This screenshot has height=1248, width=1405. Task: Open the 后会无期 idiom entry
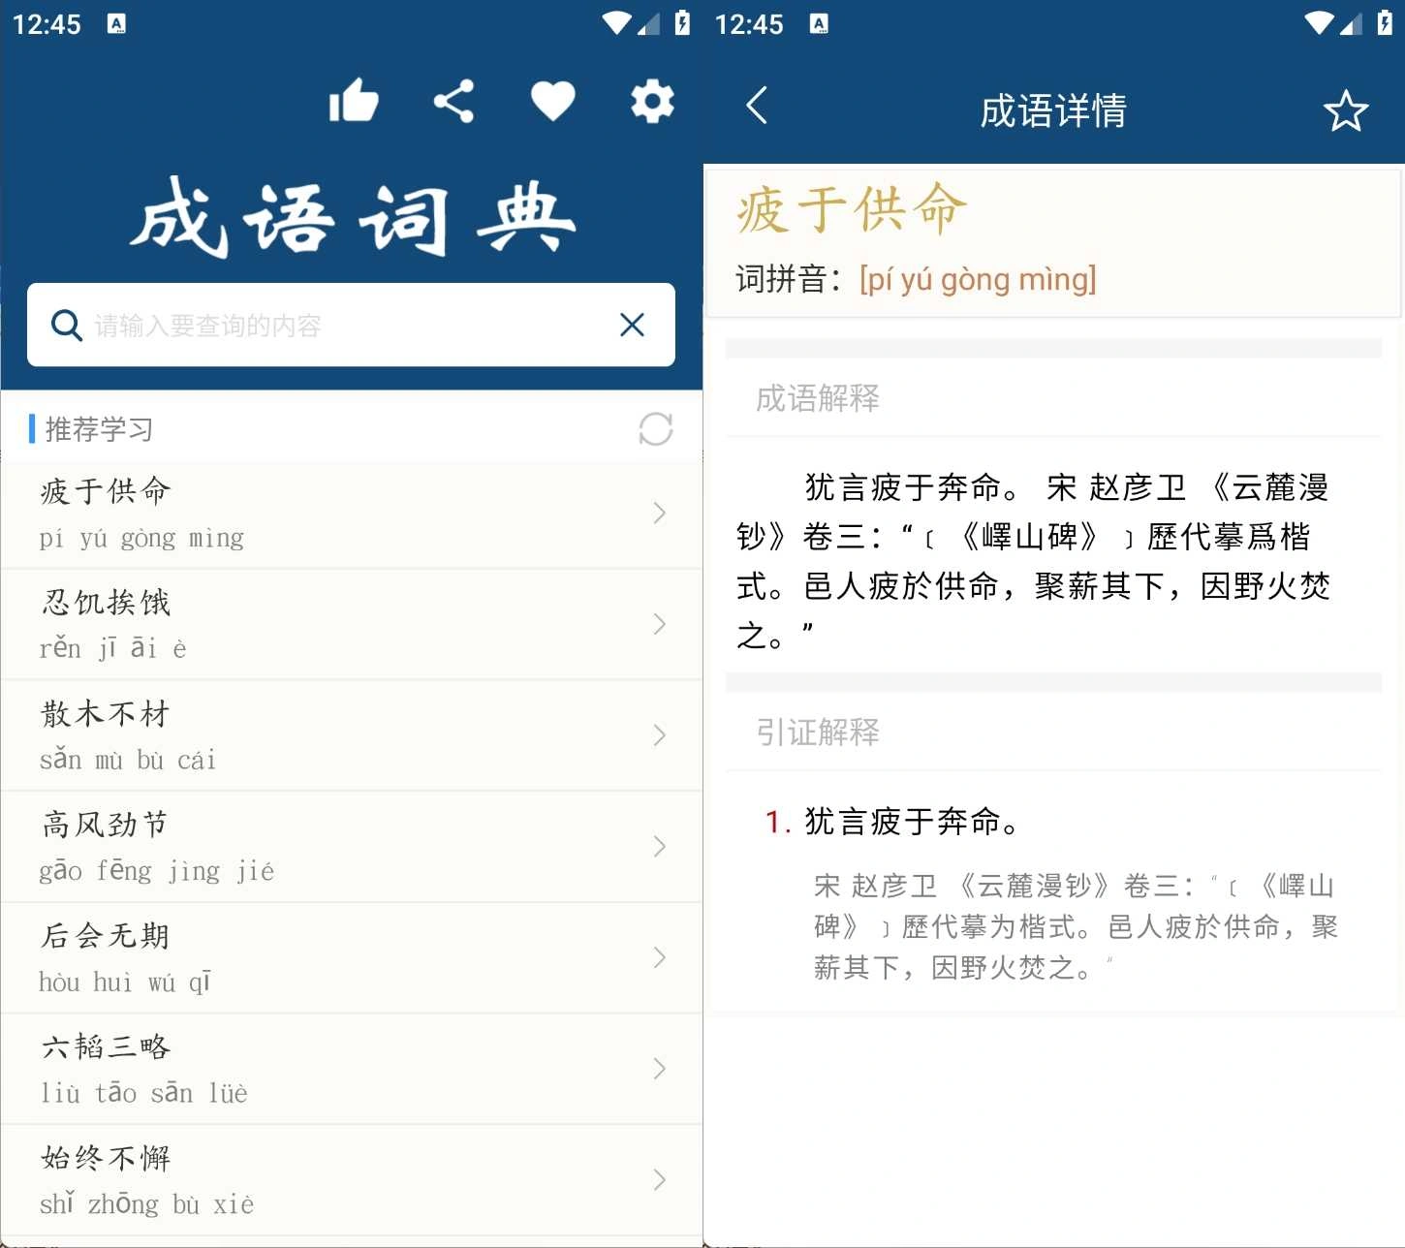351,958
